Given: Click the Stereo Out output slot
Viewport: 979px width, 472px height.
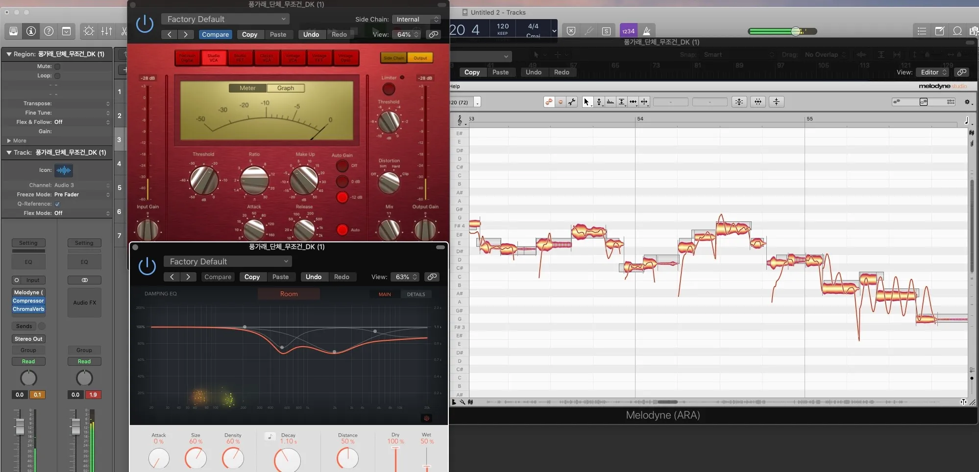Looking at the screenshot, I should pos(28,339).
